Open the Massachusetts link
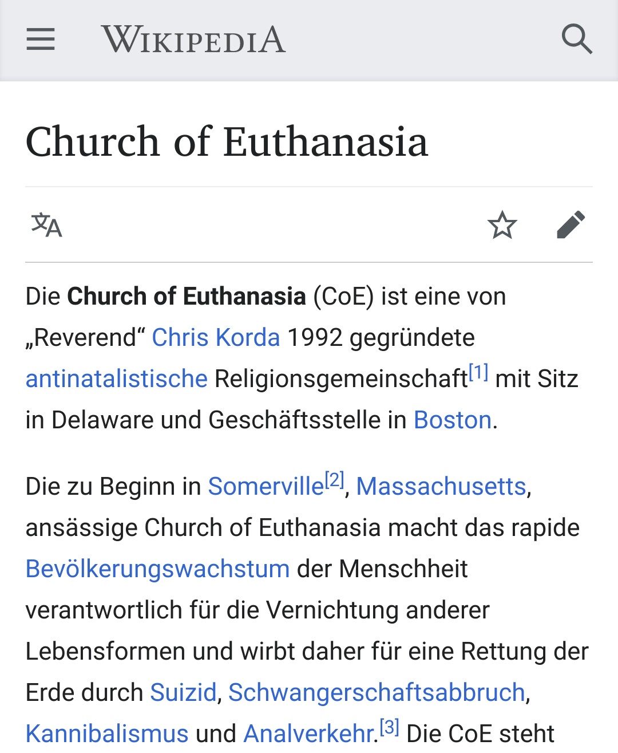This screenshot has width=618, height=753. 441,486
